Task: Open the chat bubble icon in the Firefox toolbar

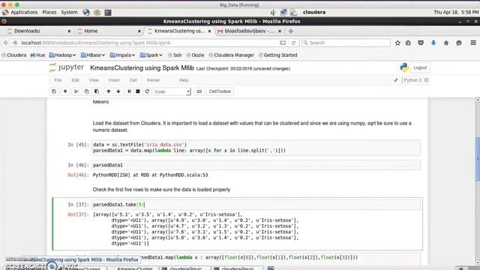Action: pos(458,43)
